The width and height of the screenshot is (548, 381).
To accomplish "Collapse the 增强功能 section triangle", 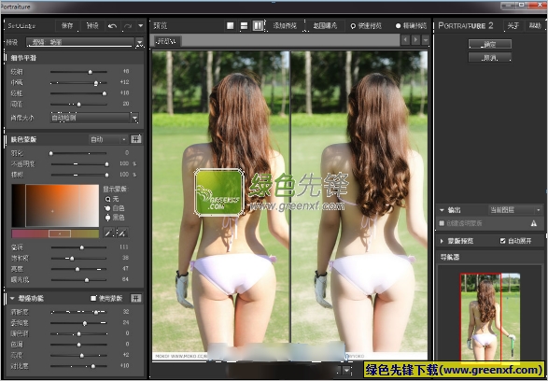I will click(x=12, y=298).
